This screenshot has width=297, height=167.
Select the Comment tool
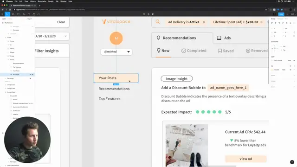(39, 14)
